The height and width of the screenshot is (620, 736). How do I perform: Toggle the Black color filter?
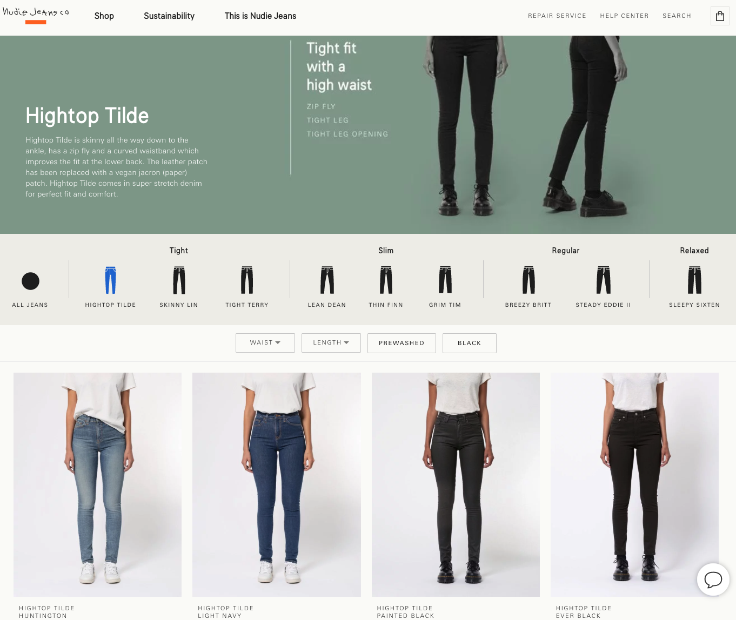click(469, 343)
